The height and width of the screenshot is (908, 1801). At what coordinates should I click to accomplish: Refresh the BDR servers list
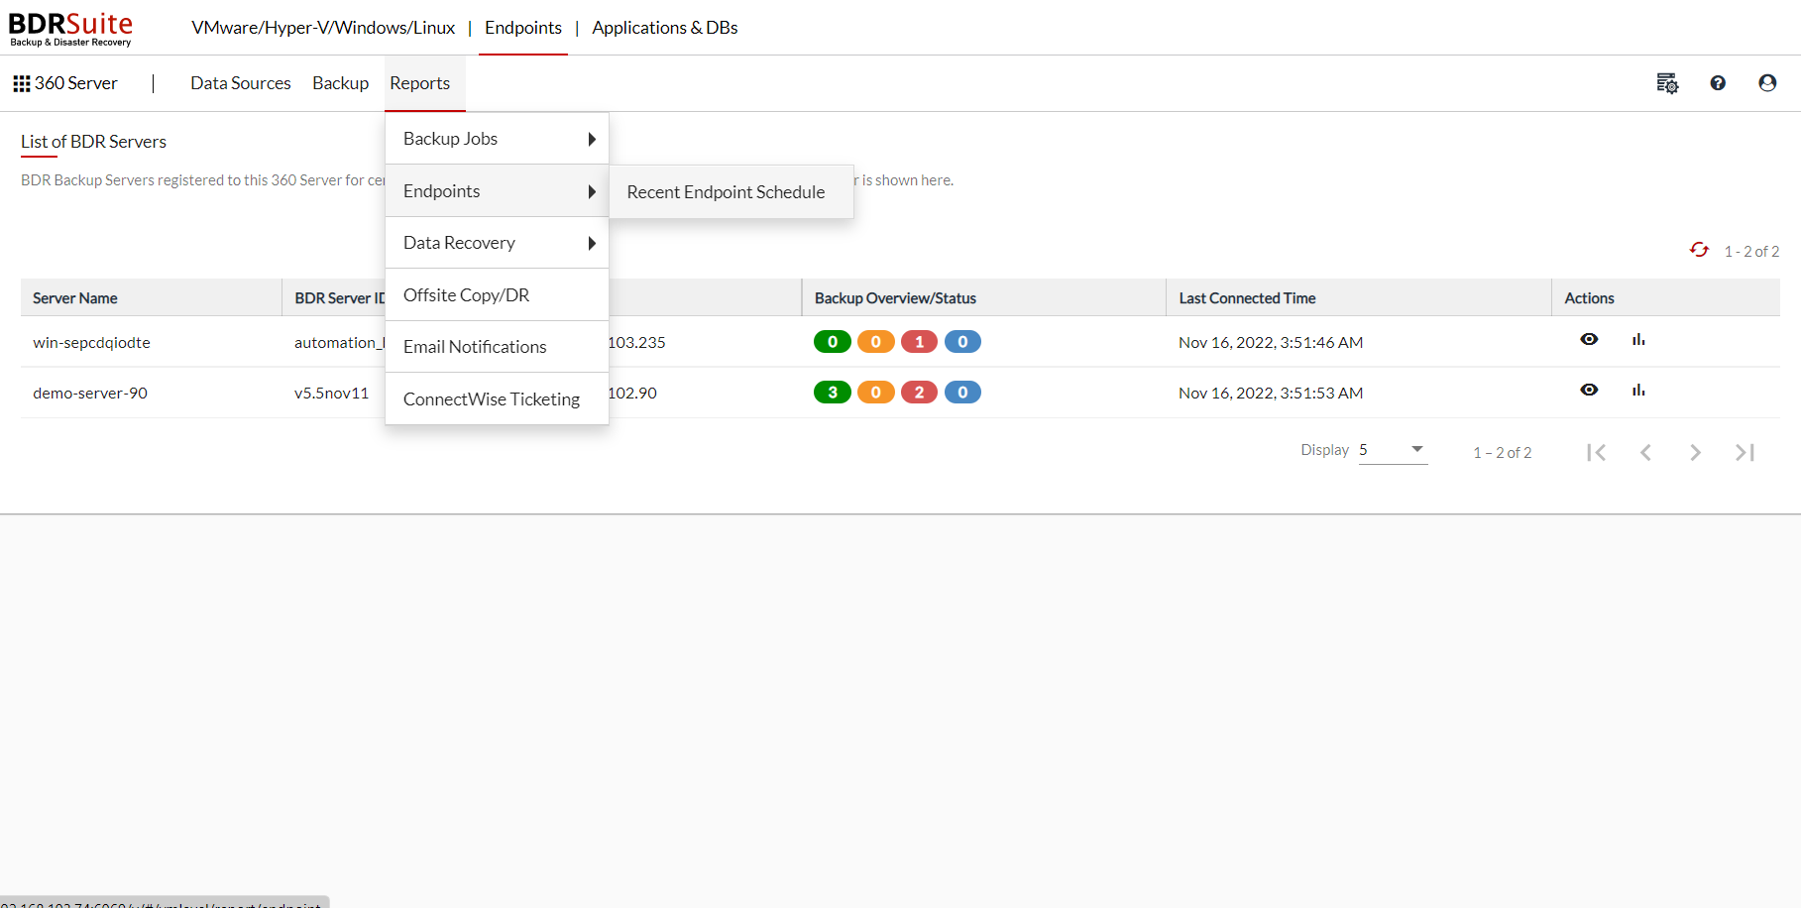[1699, 250]
